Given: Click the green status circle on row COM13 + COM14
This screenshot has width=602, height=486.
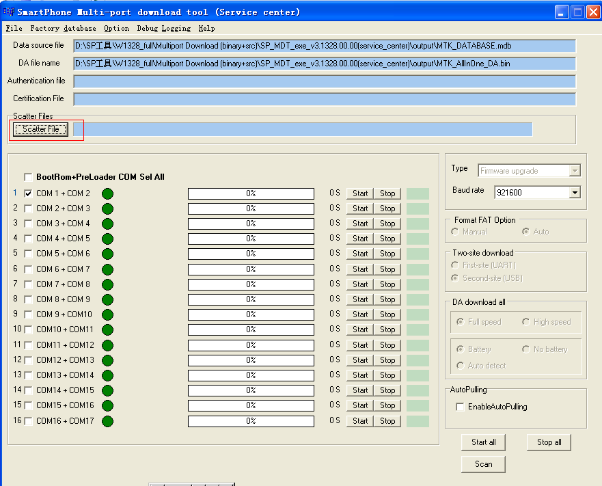Looking at the screenshot, I should pyautogui.click(x=107, y=375).
